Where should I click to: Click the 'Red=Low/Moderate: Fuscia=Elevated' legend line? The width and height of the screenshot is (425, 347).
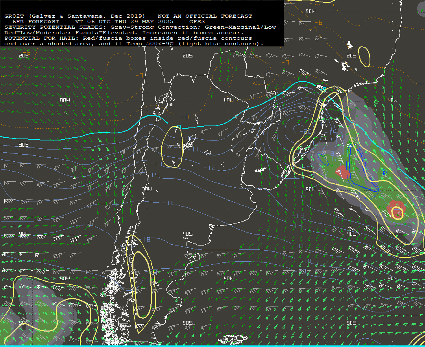[x=124, y=33]
